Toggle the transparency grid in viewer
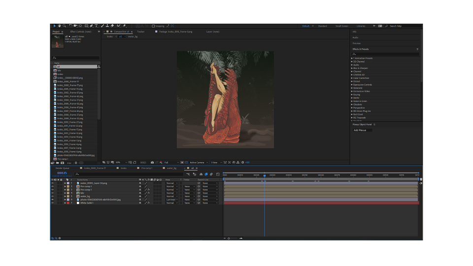The height and width of the screenshot is (266, 473). 186,162
